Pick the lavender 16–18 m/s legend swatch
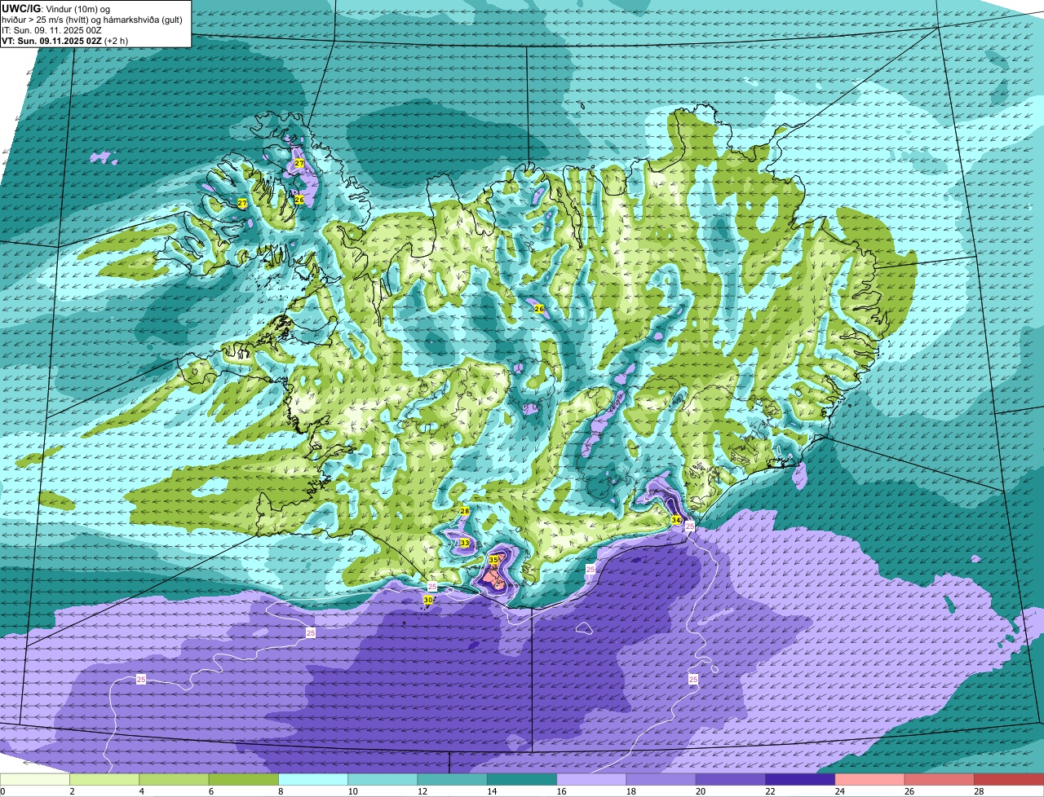 coord(591,780)
